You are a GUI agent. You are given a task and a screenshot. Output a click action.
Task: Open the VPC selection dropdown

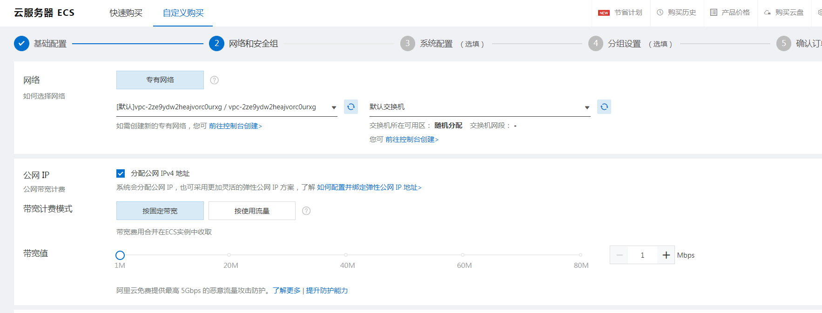(x=227, y=107)
